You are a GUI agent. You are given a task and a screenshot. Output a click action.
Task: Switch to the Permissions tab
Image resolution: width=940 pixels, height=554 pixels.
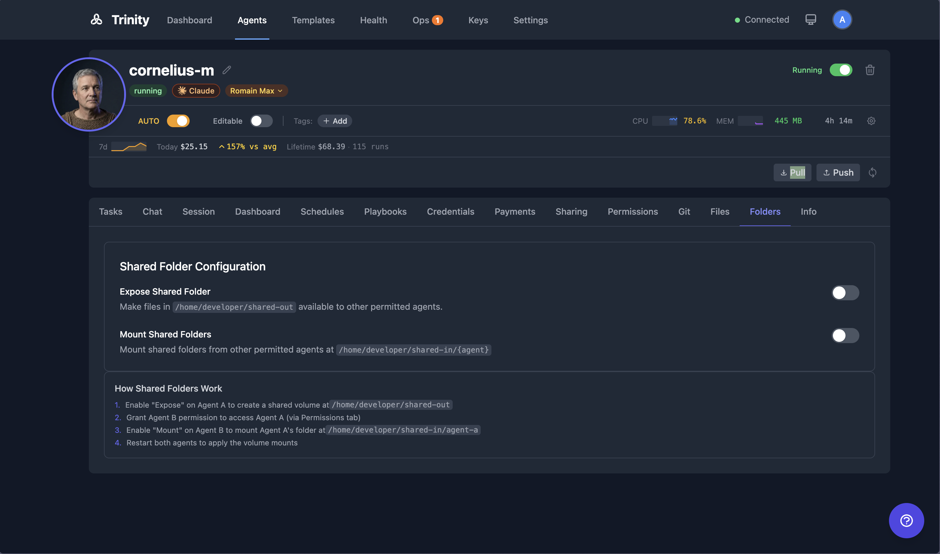click(633, 212)
